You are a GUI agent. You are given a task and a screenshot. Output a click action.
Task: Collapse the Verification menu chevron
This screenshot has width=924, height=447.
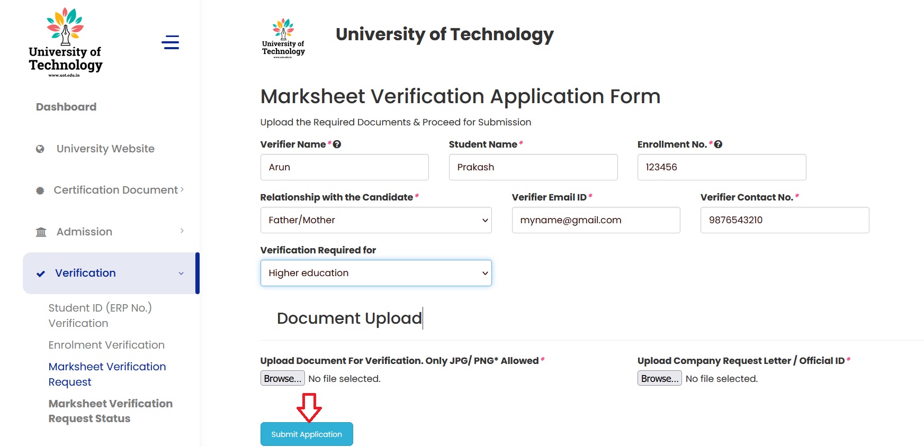tap(181, 273)
